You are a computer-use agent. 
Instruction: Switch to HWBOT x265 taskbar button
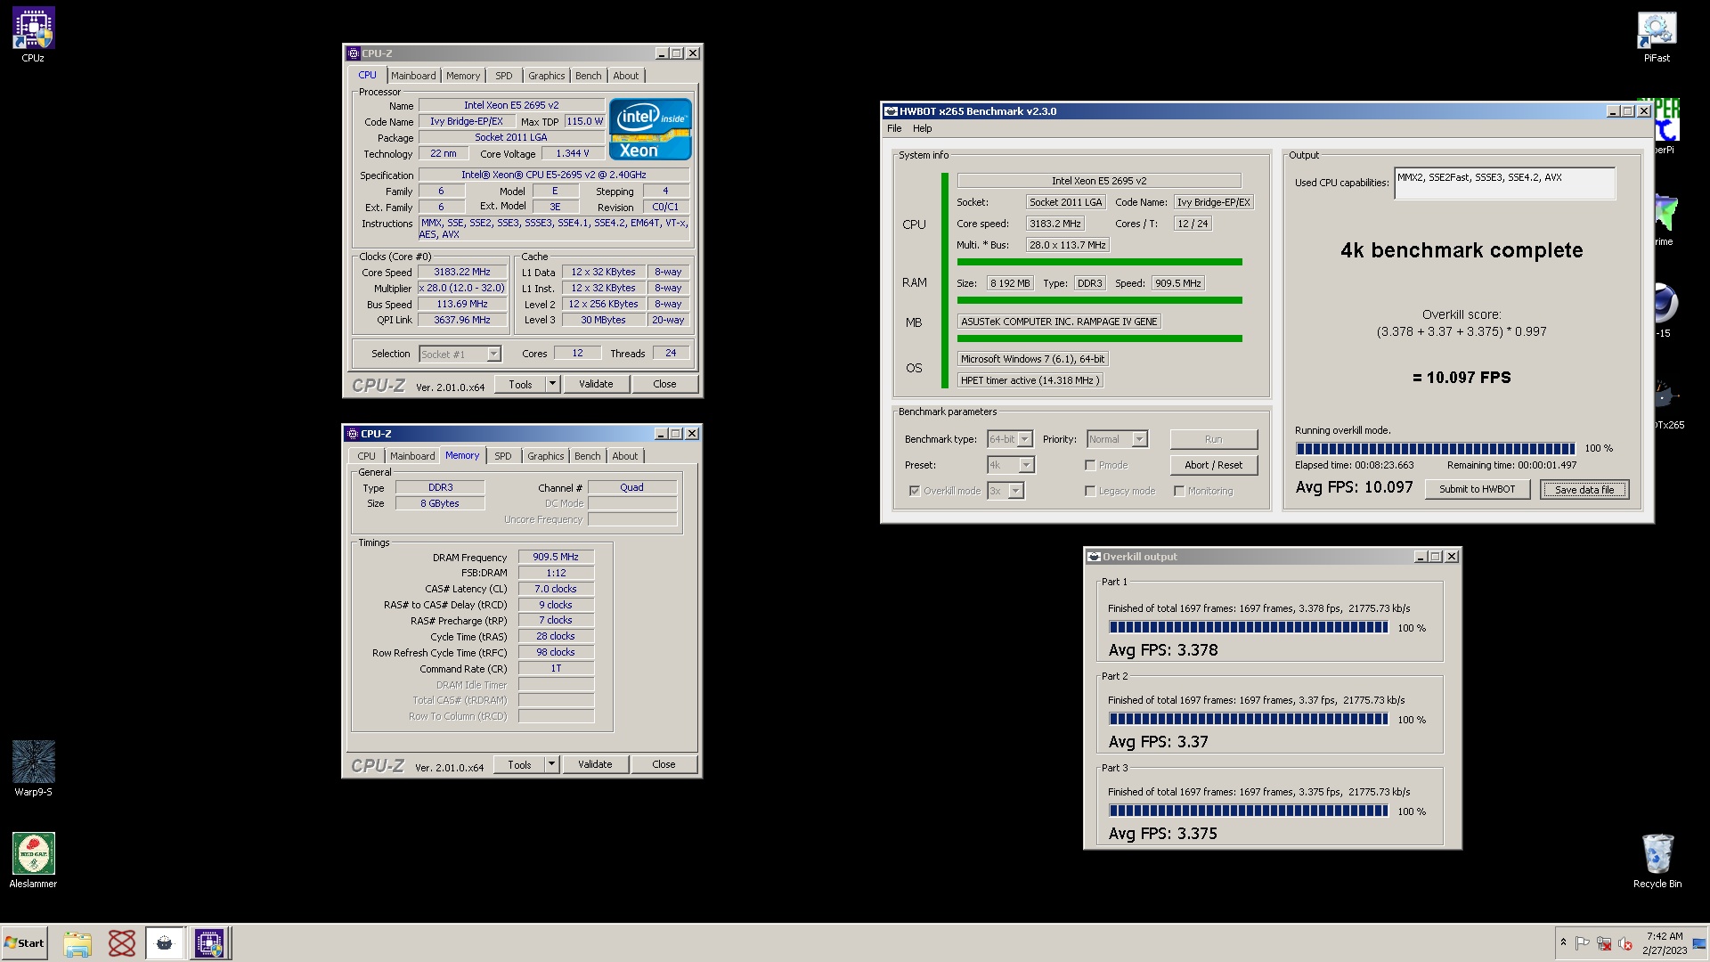(165, 943)
